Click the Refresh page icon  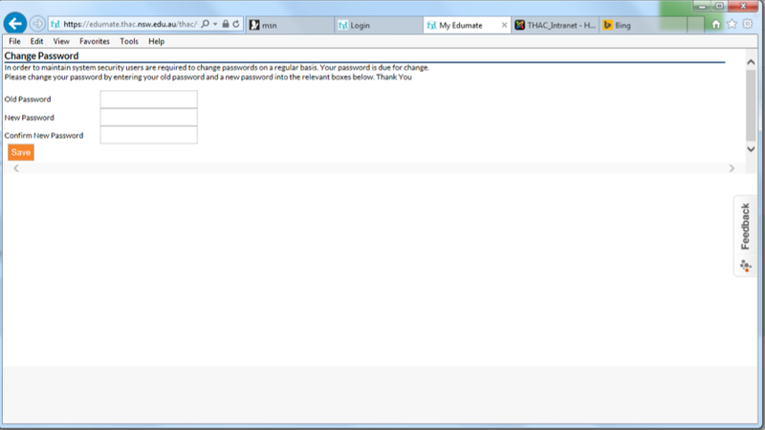coord(236,23)
